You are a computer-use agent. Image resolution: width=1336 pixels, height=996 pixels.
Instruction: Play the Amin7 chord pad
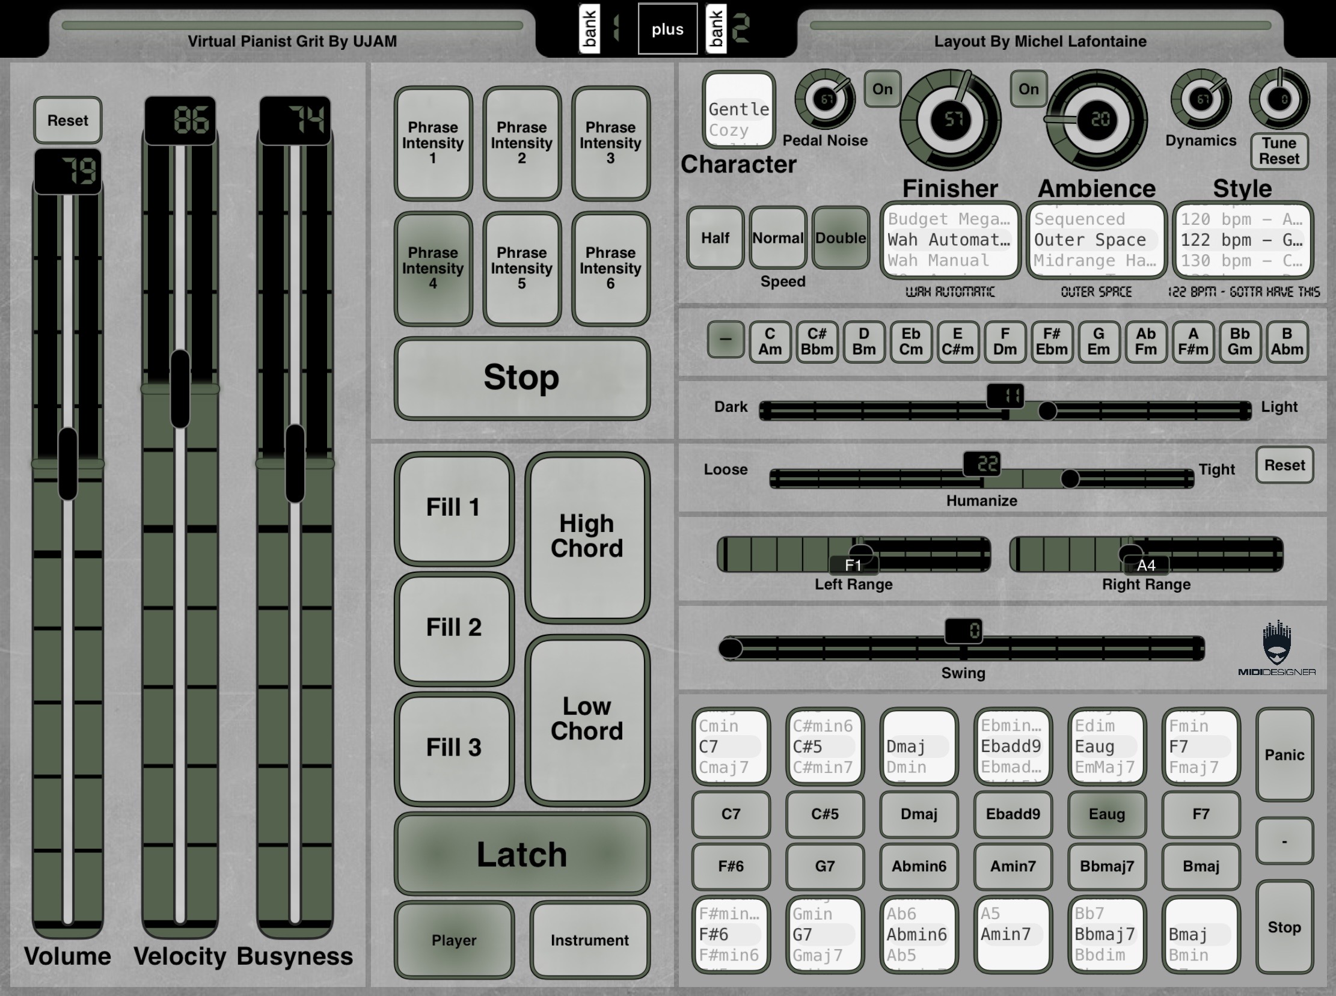(1013, 866)
